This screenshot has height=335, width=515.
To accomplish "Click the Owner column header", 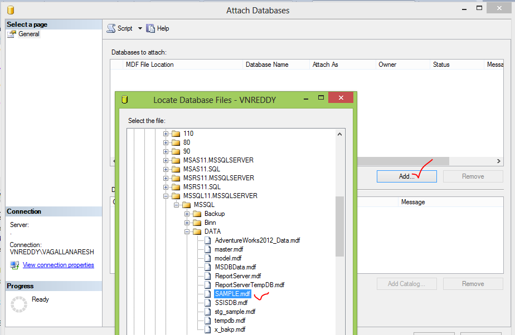I will 402,65.
